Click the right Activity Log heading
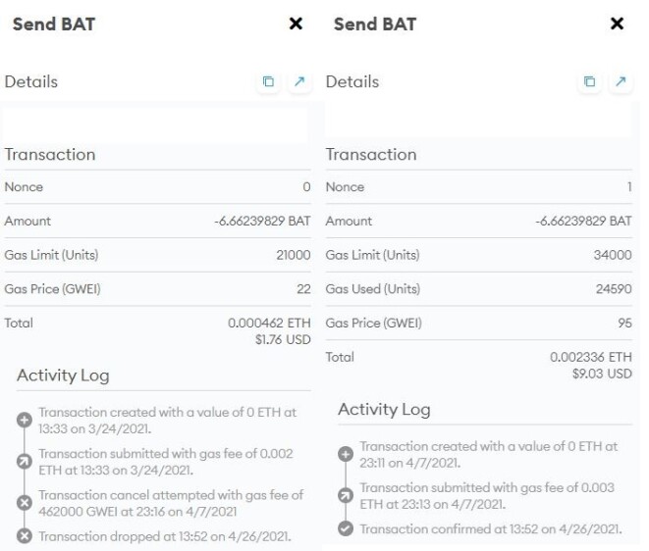 click(384, 409)
